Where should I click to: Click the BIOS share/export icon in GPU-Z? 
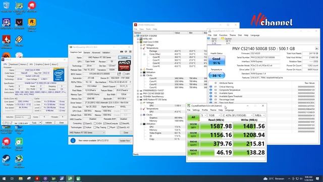point(119,74)
